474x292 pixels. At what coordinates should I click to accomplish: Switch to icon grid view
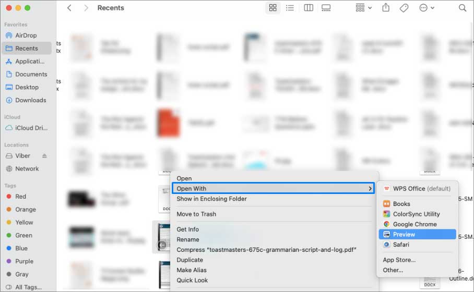pyautogui.click(x=272, y=8)
